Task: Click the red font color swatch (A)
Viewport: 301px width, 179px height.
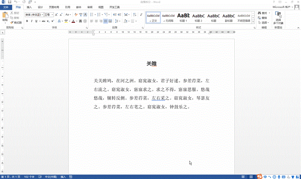Action: 73,21
